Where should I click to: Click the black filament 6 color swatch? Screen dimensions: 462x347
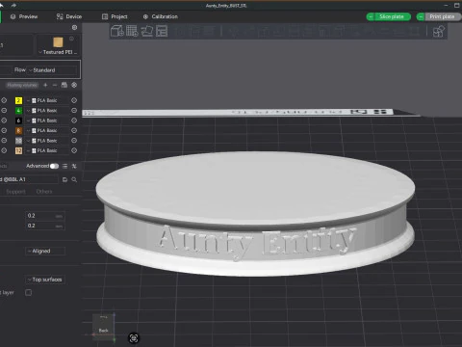point(18,120)
